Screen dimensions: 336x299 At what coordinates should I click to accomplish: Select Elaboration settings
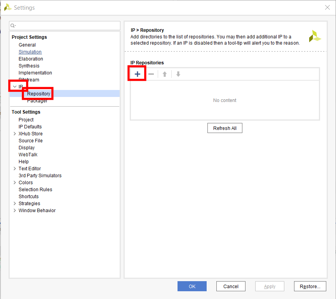31,59
